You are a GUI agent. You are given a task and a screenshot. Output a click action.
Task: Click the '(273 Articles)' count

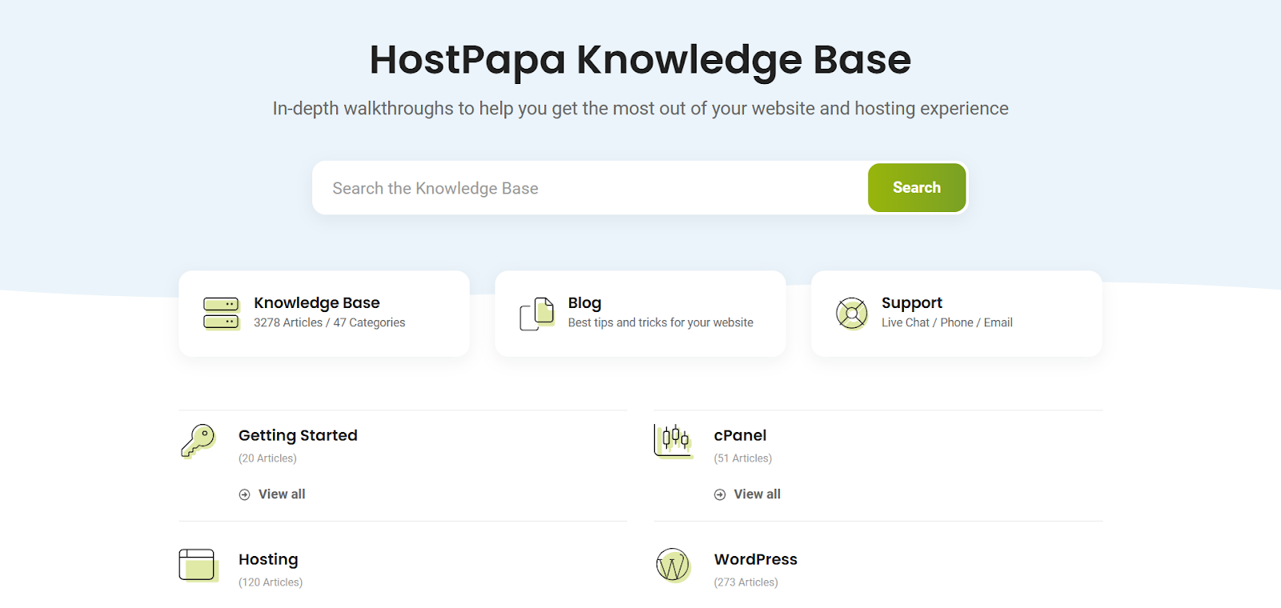746,582
